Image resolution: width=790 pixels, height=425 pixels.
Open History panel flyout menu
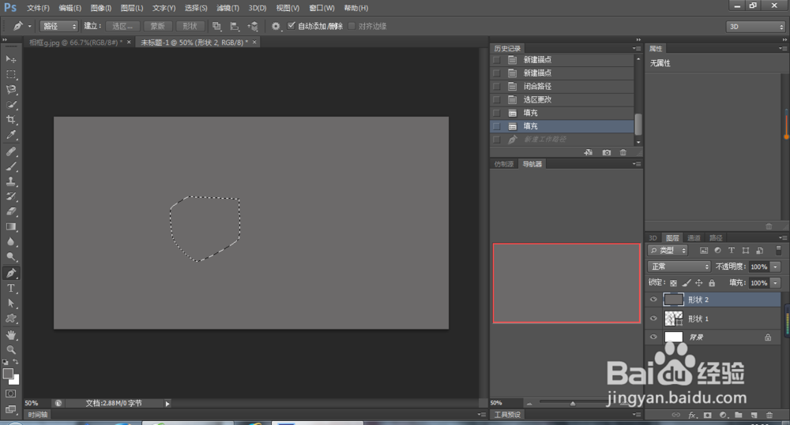point(637,48)
